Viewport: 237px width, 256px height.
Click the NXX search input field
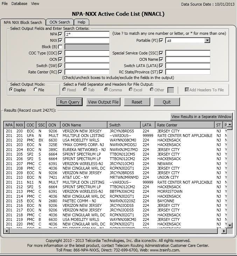(x=87, y=40)
